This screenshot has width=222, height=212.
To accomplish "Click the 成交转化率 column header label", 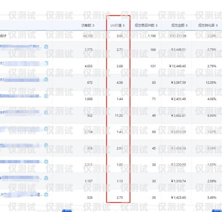I will 206,25.
